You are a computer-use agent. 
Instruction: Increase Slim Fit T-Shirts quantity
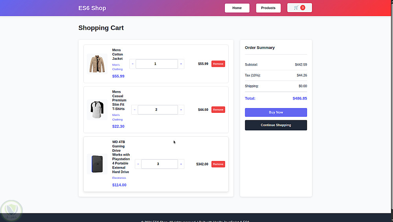pyautogui.click(x=181, y=110)
